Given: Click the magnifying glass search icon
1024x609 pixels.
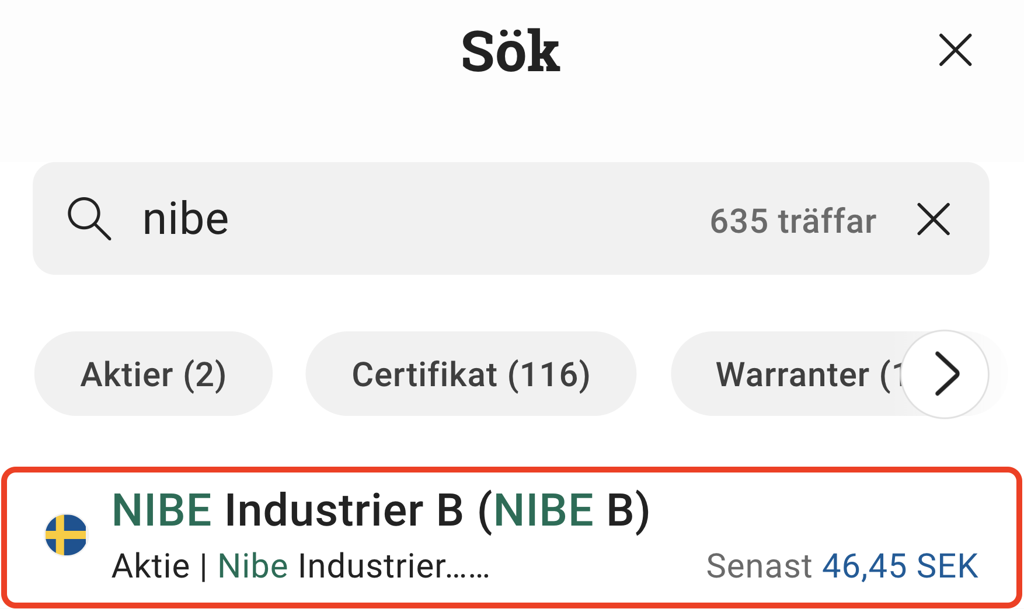Looking at the screenshot, I should (x=89, y=219).
